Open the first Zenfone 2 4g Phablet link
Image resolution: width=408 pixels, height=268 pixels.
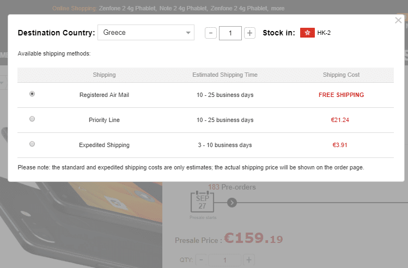[x=128, y=8]
